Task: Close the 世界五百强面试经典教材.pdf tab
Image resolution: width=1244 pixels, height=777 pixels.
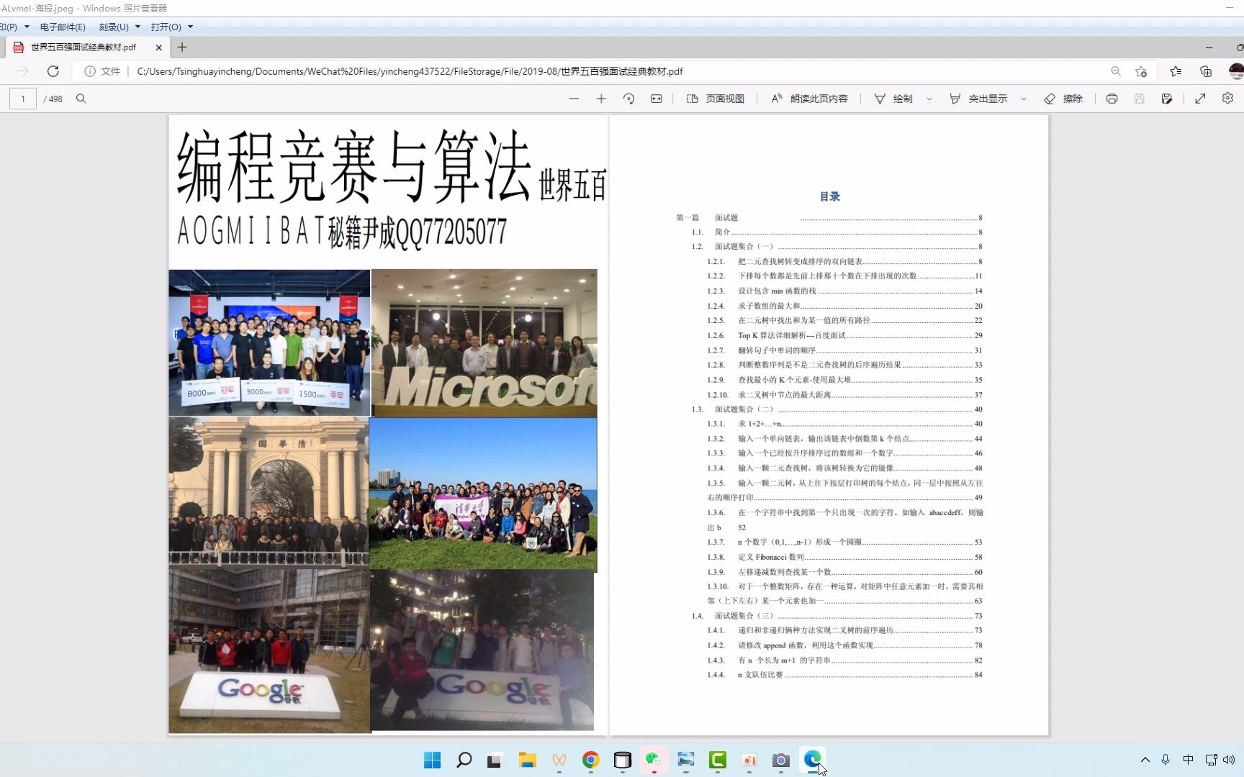Action: [158, 47]
